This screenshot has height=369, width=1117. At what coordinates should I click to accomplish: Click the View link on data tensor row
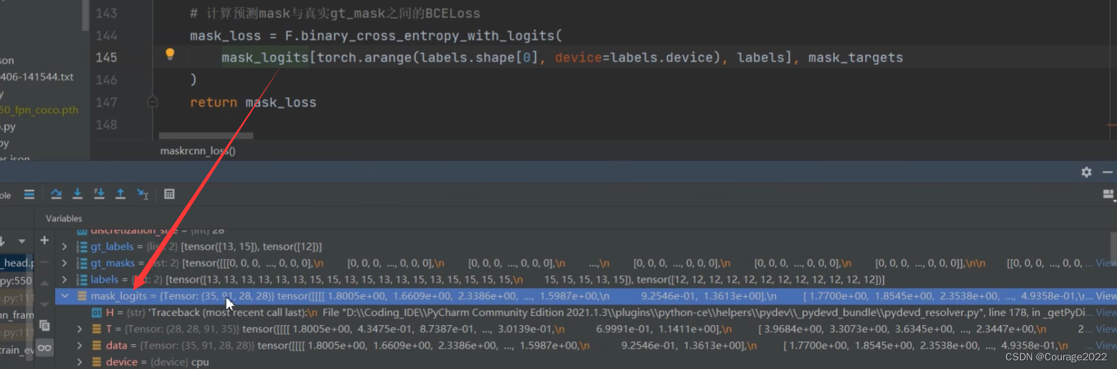point(1106,346)
